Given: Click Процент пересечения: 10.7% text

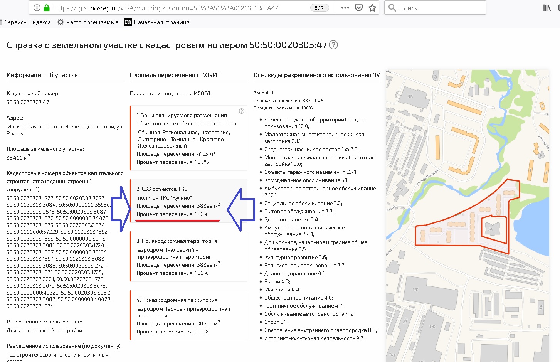Looking at the screenshot, I should click(172, 162).
